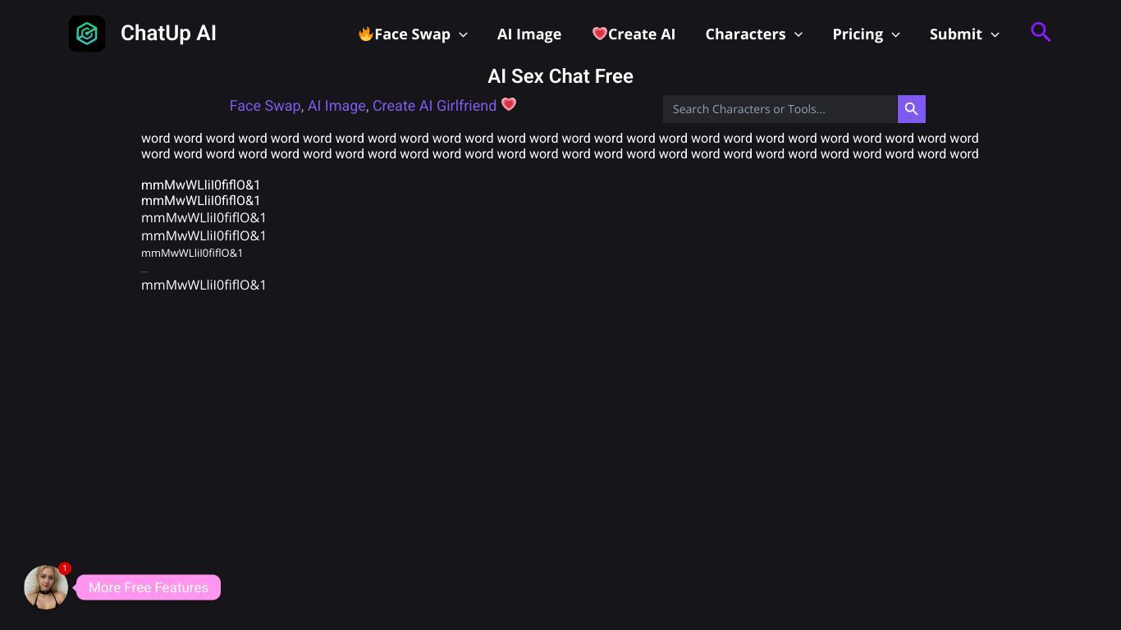Open the AI Image menu item
Viewport: 1121px width, 630px height.
529,34
